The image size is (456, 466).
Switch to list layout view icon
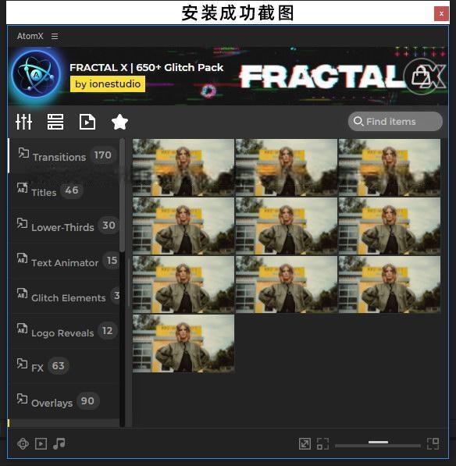tap(55, 122)
